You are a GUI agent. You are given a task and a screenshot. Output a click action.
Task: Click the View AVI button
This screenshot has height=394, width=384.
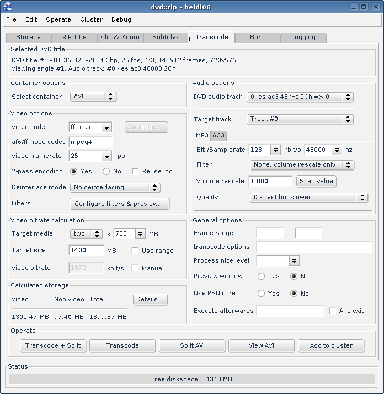pos(262,346)
